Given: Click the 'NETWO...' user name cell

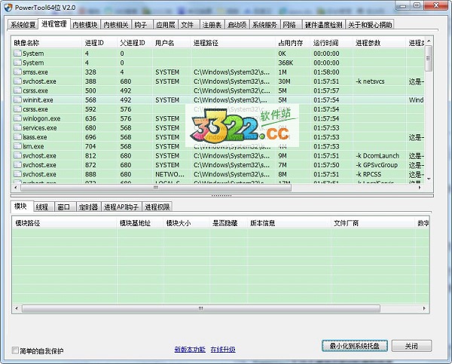Looking at the screenshot, I should coord(169,174).
